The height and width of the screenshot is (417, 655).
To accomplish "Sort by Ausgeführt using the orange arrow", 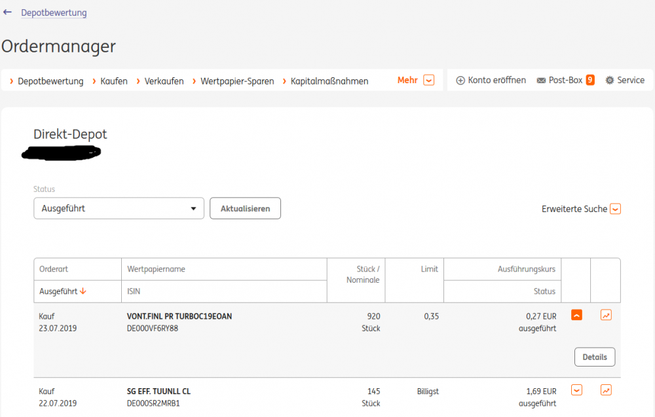I will [83, 291].
